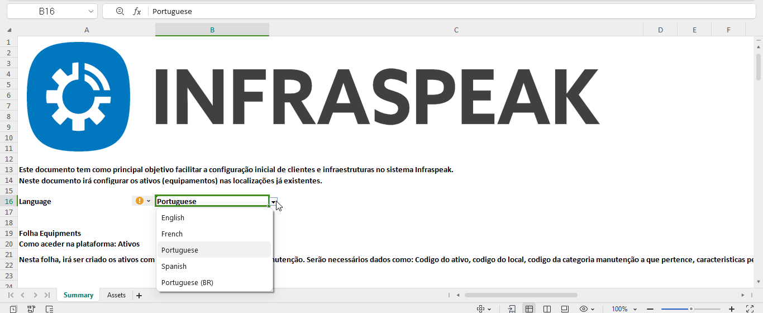Choose French from the language list

point(214,234)
